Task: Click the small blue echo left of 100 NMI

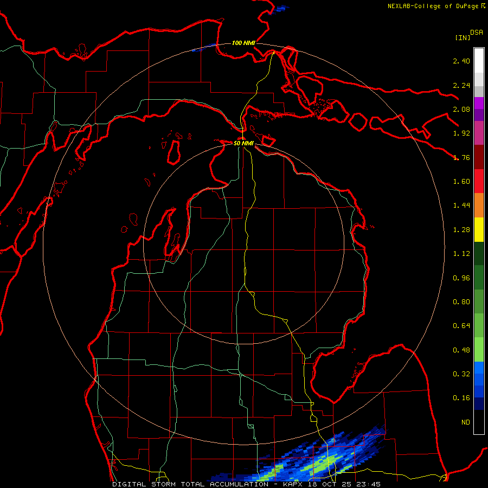Action: [x=204, y=48]
